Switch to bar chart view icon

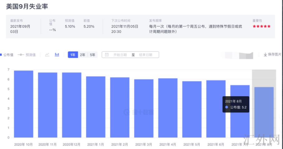tap(57, 55)
